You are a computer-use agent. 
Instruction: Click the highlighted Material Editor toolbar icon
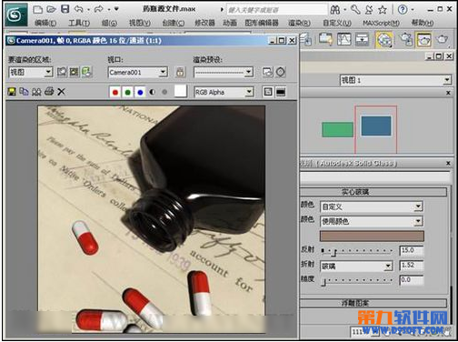pos(384,40)
